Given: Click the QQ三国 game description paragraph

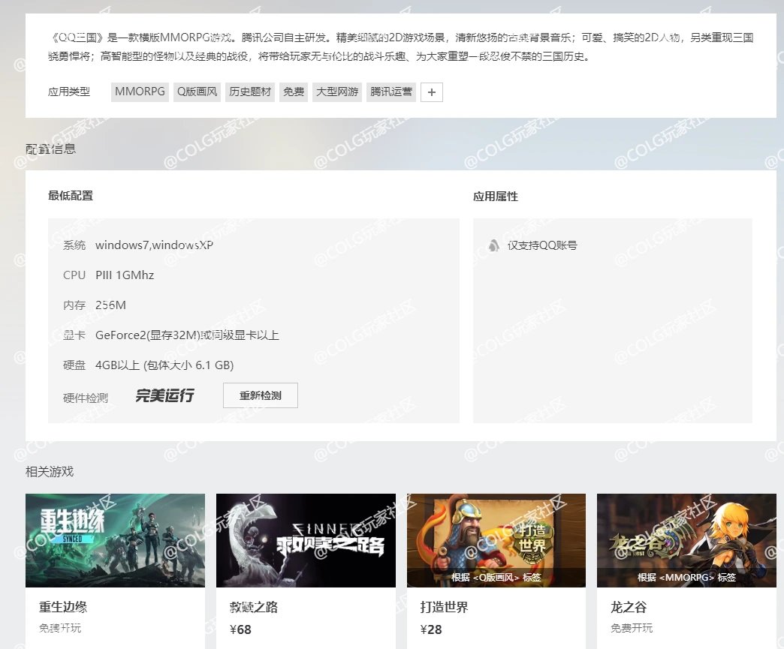Looking at the screenshot, I should (x=400, y=47).
